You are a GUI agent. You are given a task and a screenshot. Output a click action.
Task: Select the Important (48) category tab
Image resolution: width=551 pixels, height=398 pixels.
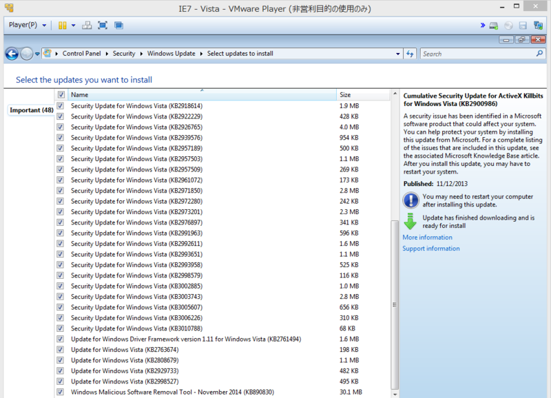click(x=31, y=110)
